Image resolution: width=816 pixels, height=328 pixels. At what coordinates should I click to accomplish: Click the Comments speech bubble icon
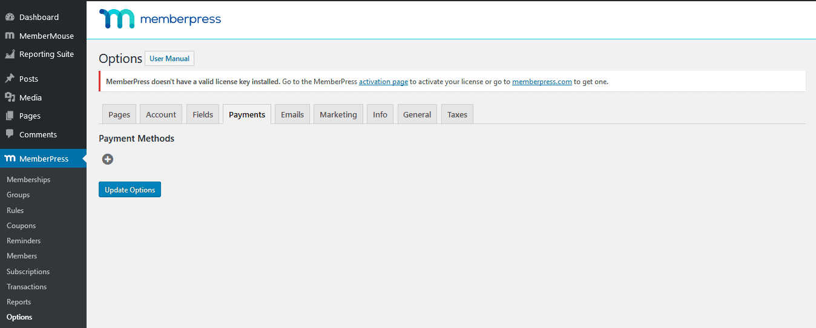[10, 134]
